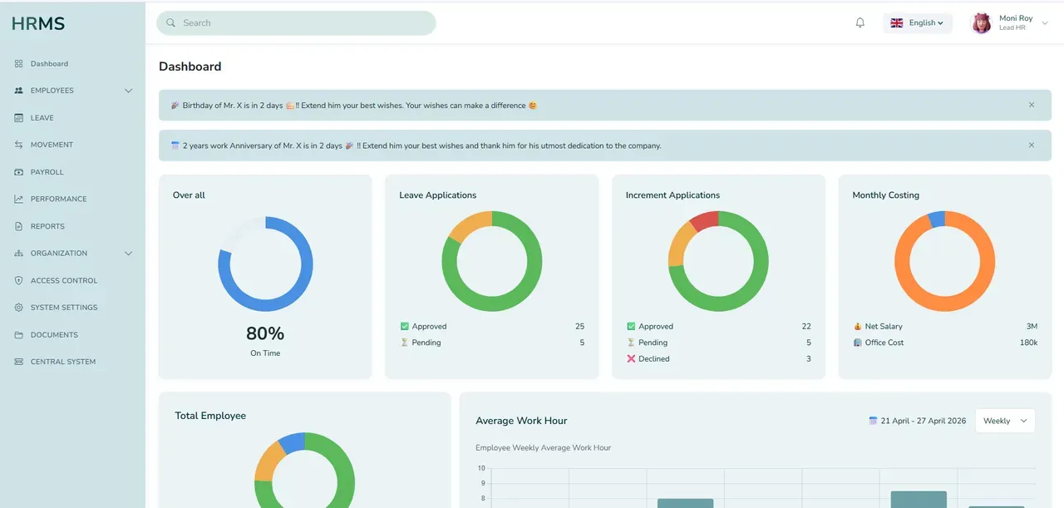Click the calendar icon beside the date range
Screen dimensions: 1064x508
click(x=873, y=421)
